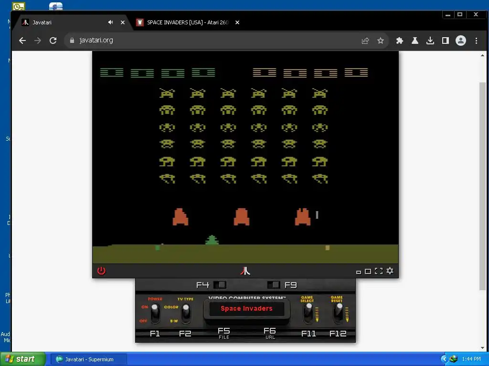Enlarge the emulator screen with the larger-box icon

[368, 271]
